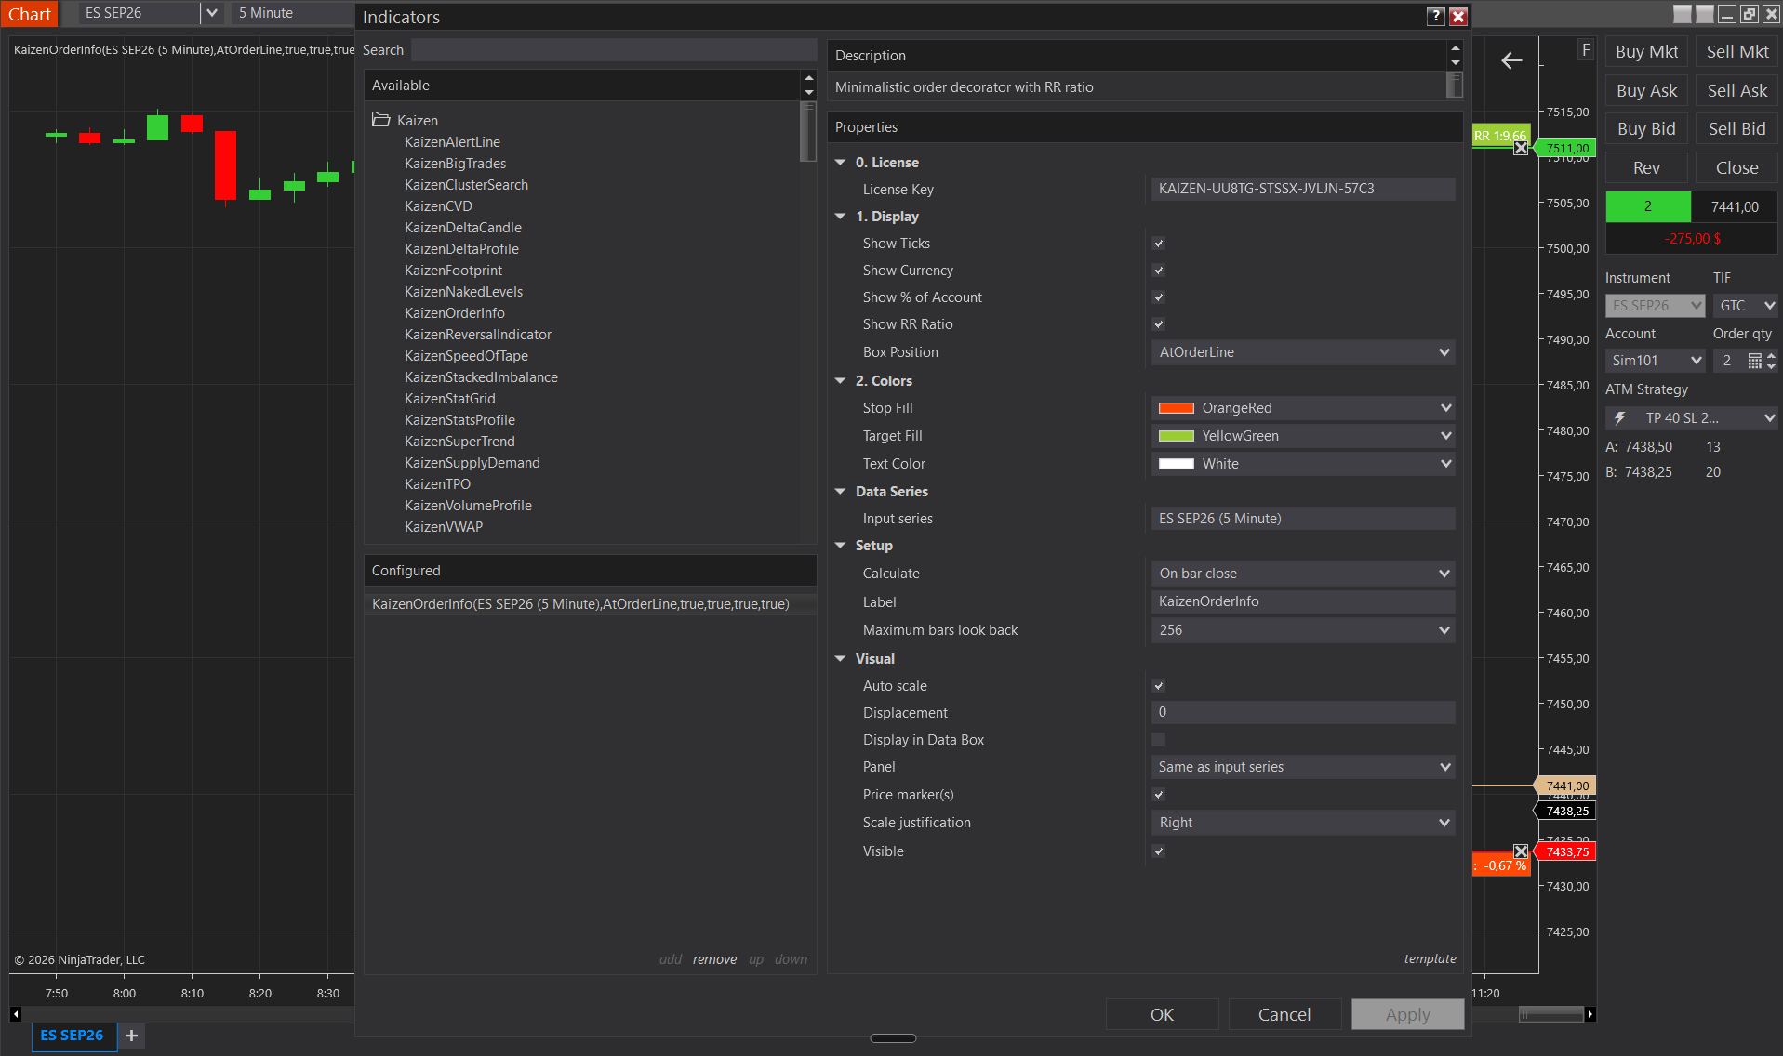
Task: Toggle the Show Currency checkbox
Action: [1158, 271]
